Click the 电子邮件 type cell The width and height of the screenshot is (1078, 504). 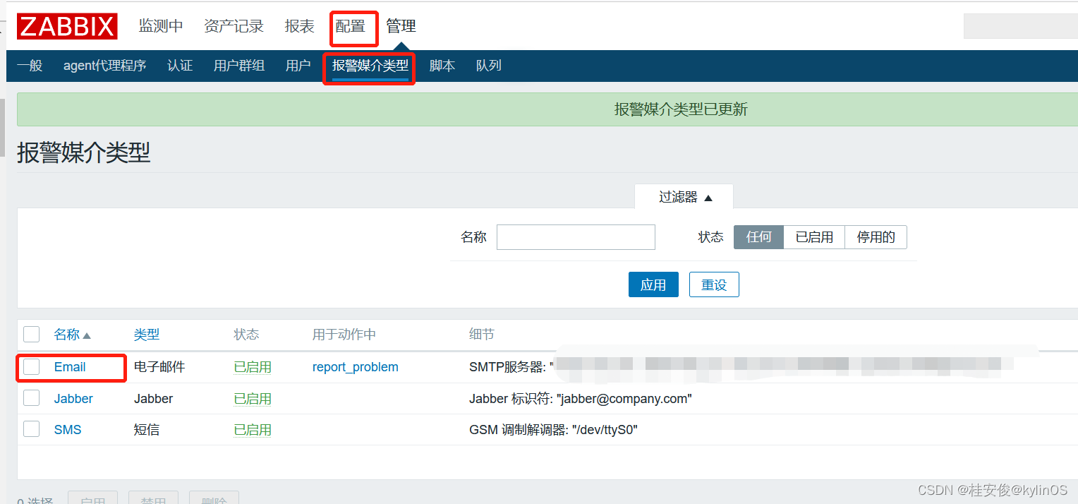(159, 367)
